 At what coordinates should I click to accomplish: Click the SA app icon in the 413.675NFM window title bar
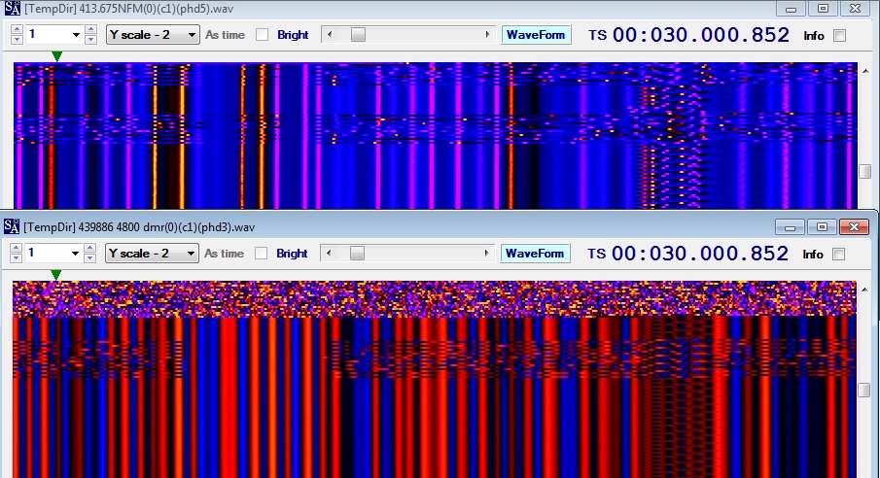point(12,9)
